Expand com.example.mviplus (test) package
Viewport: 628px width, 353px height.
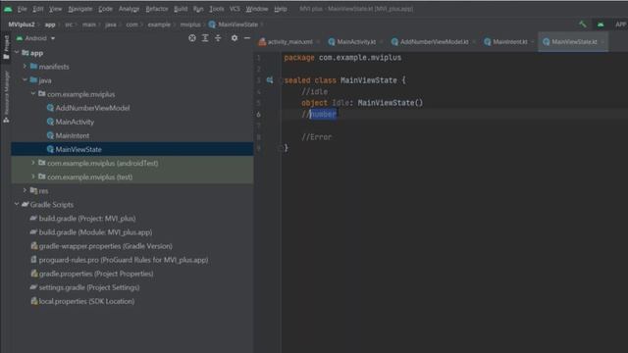click(x=33, y=176)
